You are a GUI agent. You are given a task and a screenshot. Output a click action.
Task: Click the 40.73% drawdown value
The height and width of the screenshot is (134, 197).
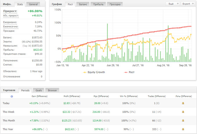click(38, 31)
